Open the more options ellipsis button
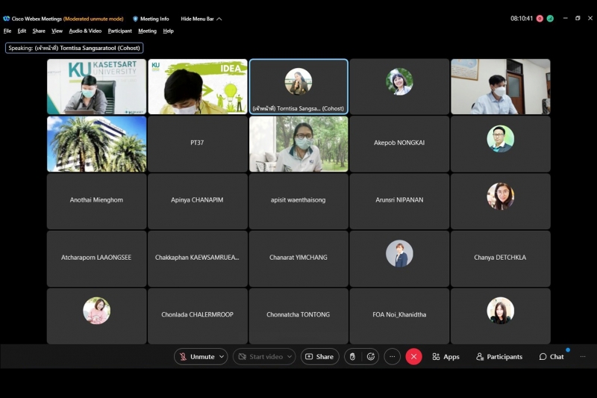Image resolution: width=597 pixels, height=398 pixels. 393,357
